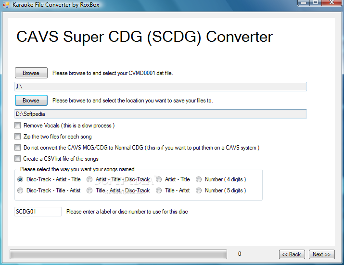Click Browse for the save location
The image size is (344, 265).
(31, 100)
